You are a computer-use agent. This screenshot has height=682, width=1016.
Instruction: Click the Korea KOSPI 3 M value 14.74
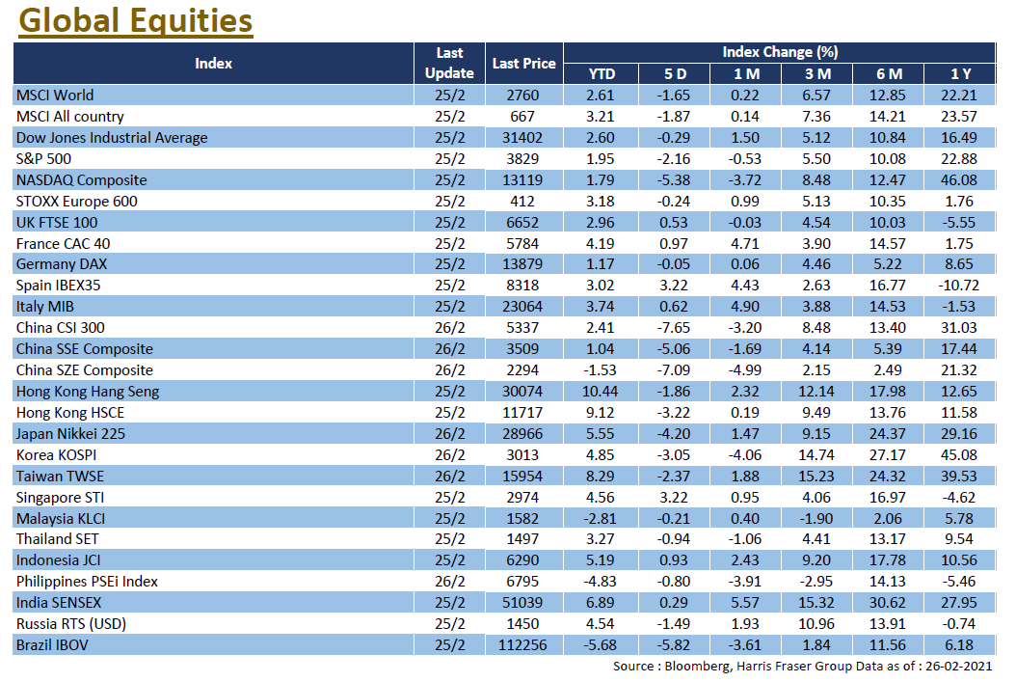(815, 455)
